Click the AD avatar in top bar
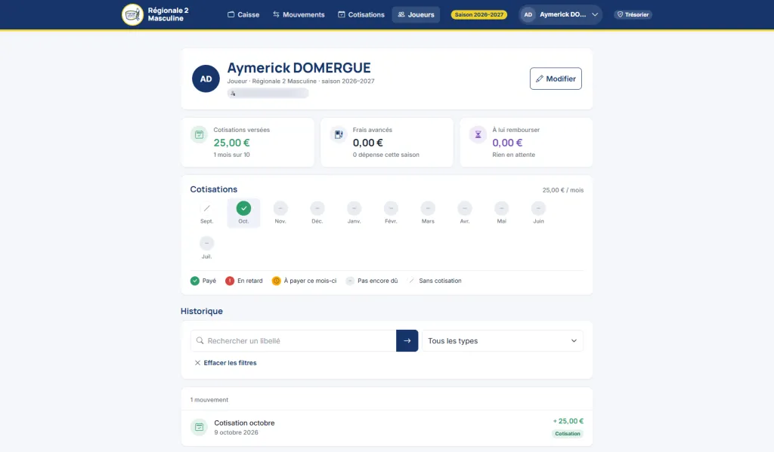Viewport: 774px width, 452px height. (x=528, y=15)
